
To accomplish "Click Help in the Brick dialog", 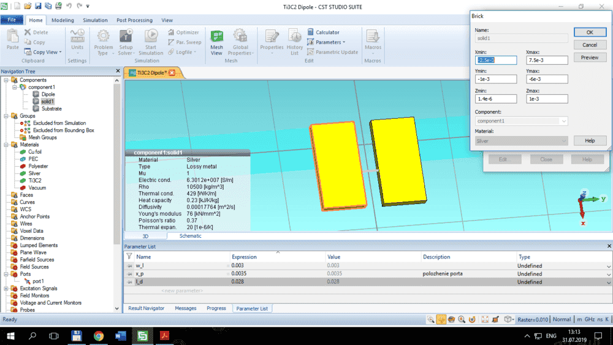I will tap(590, 141).
